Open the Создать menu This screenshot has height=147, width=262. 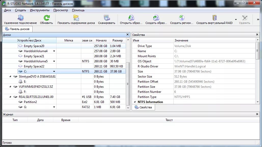[20, 10]
